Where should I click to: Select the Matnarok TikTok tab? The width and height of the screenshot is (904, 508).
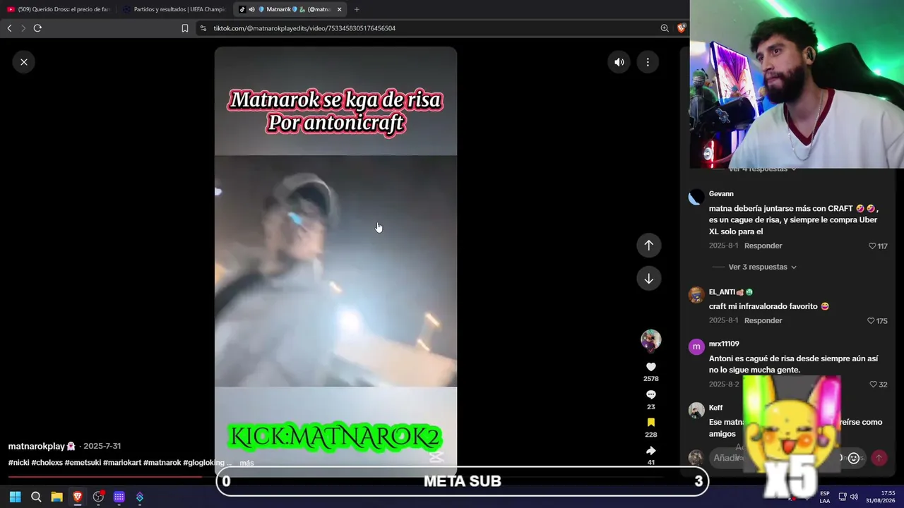(x=290, y=9)
